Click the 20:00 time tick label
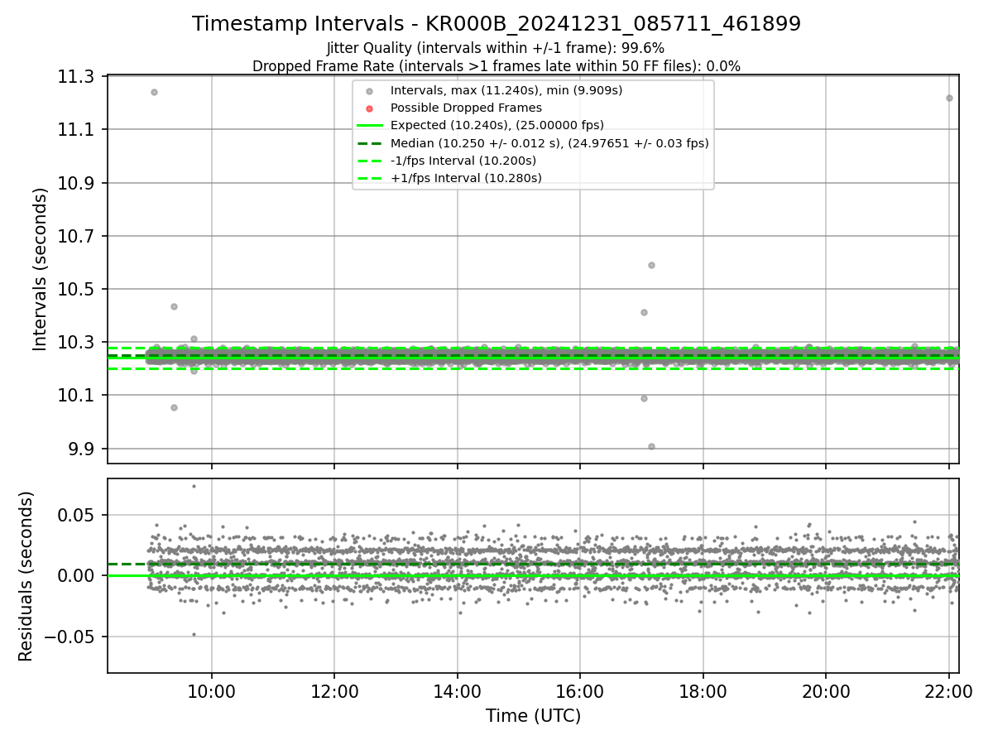The width and height of the screenshot is (993, 745). point(826,690)
